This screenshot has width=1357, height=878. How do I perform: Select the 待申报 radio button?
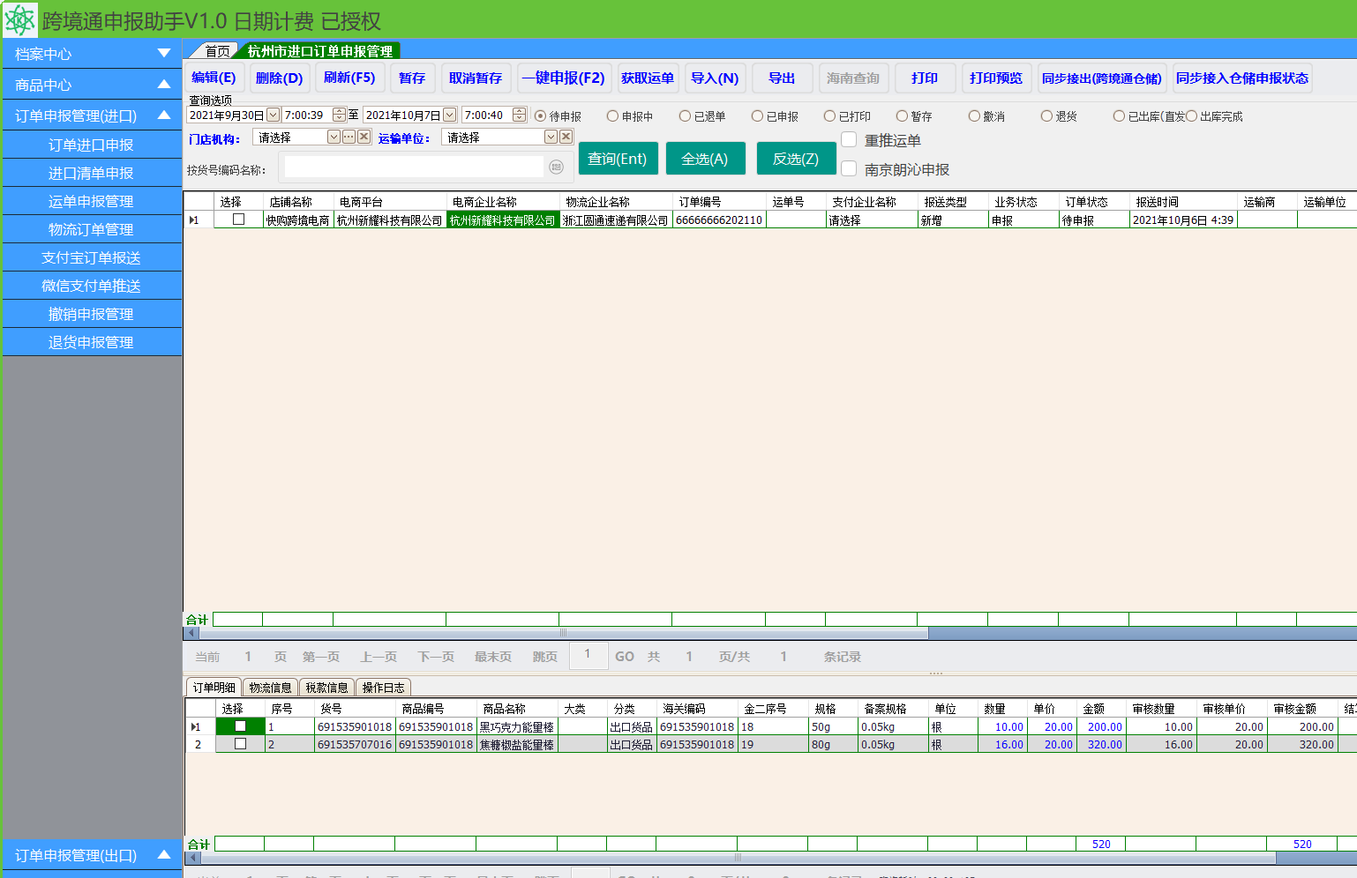[x=540, y=116]
